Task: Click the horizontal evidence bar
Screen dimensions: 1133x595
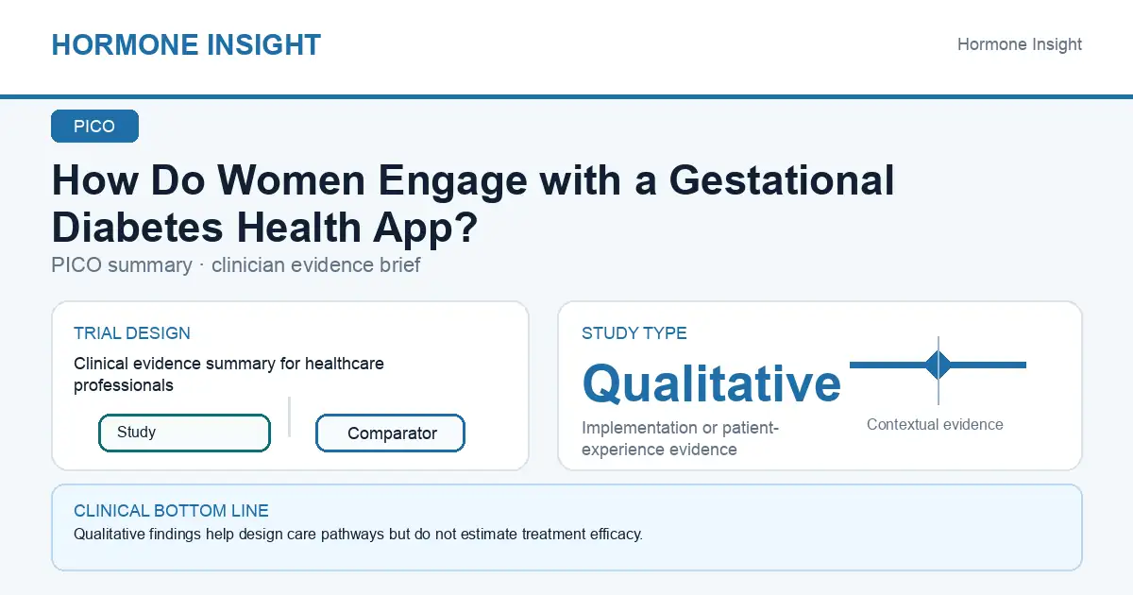Action: [938, 365]
